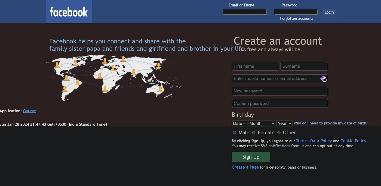381x186 pixels.
Task: Click the Surname field
Action: 304,66
